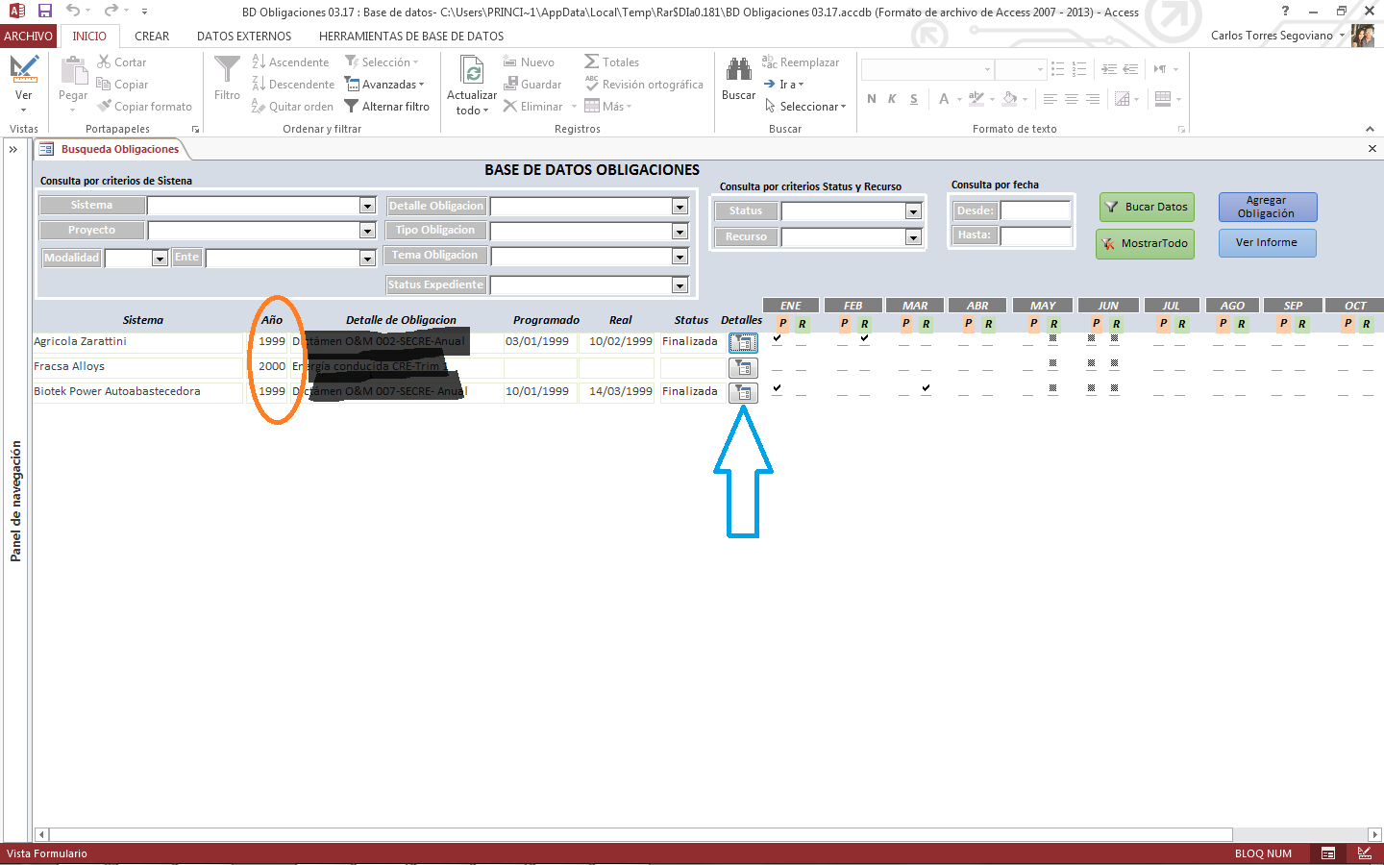Viewport: 1384px width, 865px height.
Task: Toggle the ENE P checkbox for Agricola Zarattini
Action: click(778, 338)
